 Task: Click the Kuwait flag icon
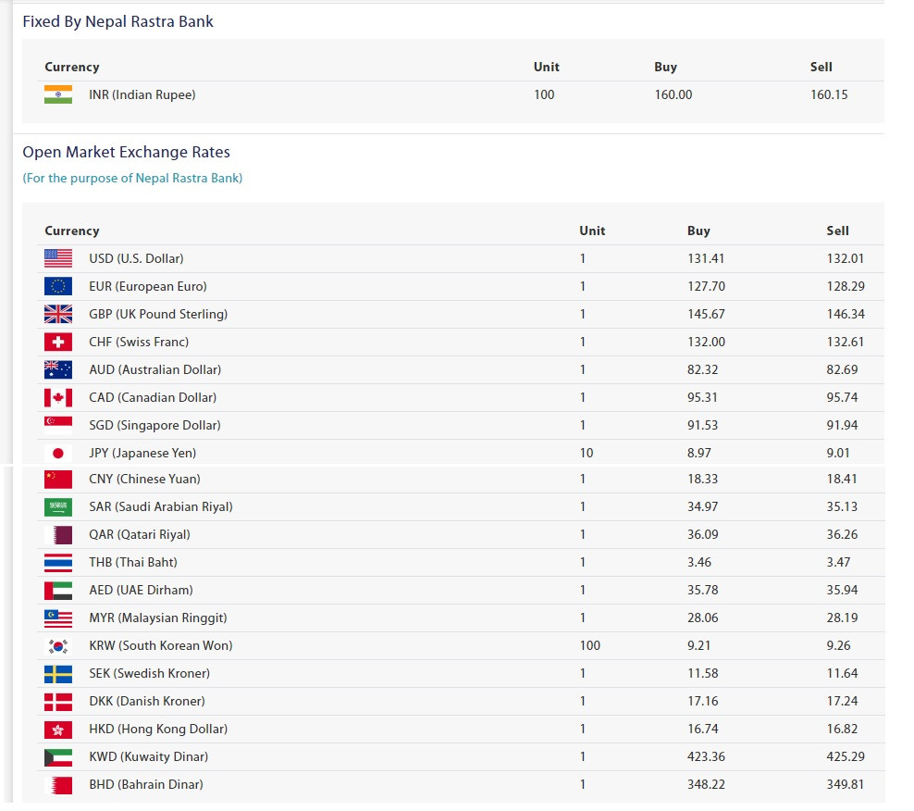pos(58,757)
